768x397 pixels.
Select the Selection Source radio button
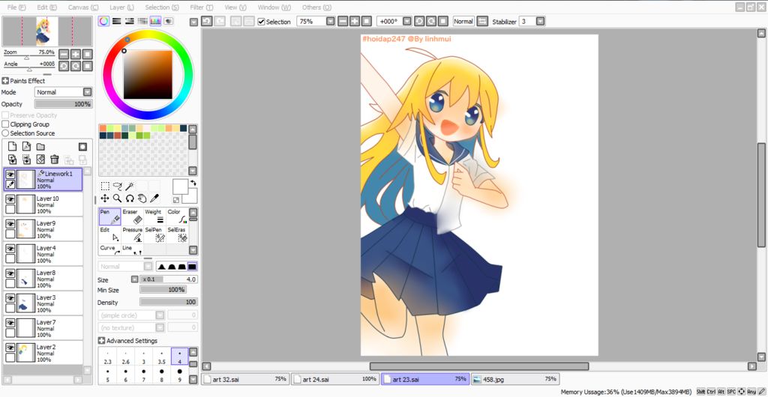pos(5,133)
